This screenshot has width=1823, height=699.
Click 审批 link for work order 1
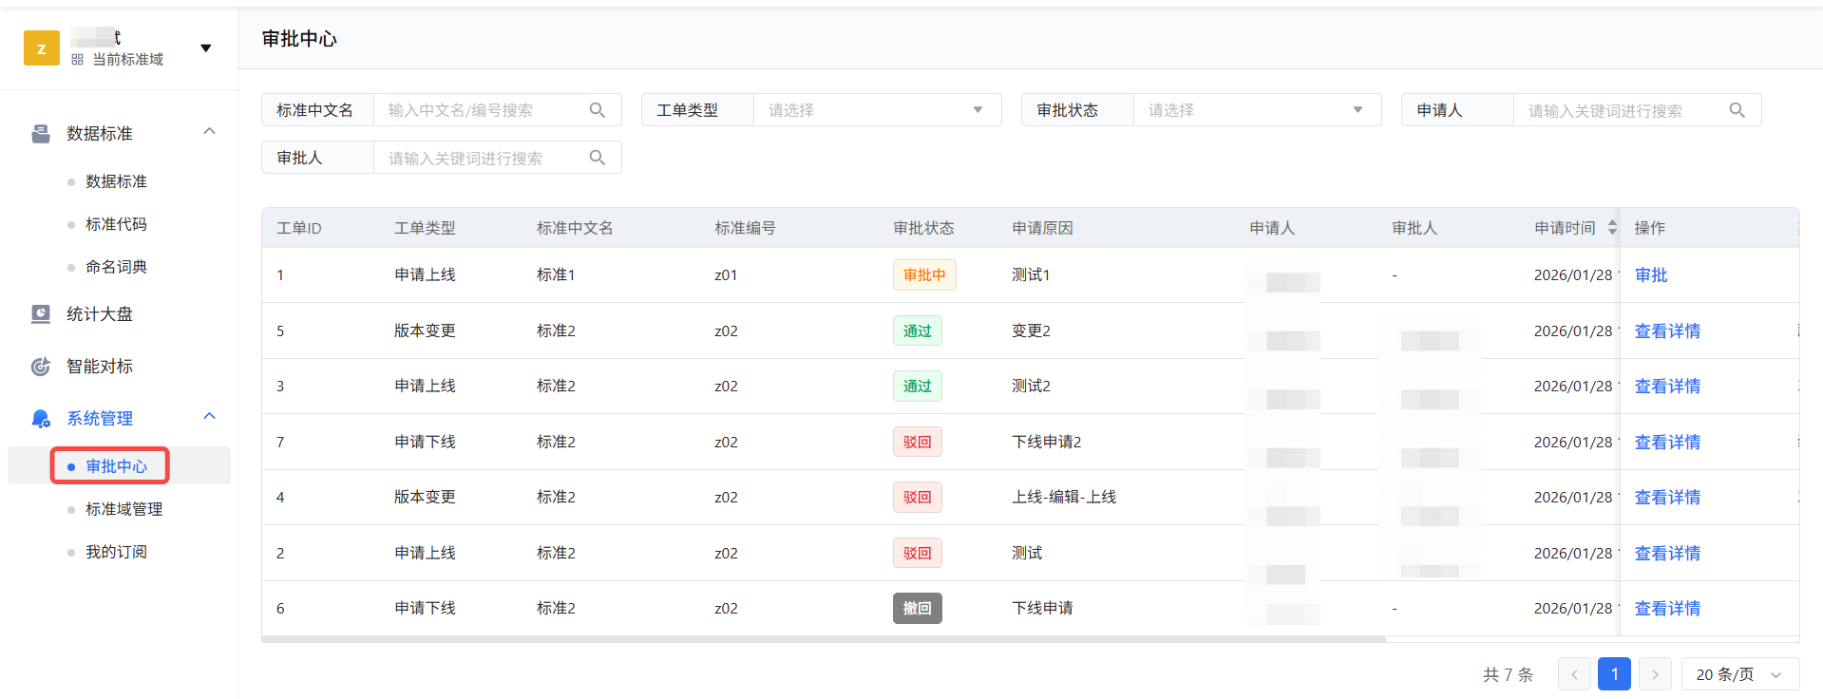(1650, 275)
